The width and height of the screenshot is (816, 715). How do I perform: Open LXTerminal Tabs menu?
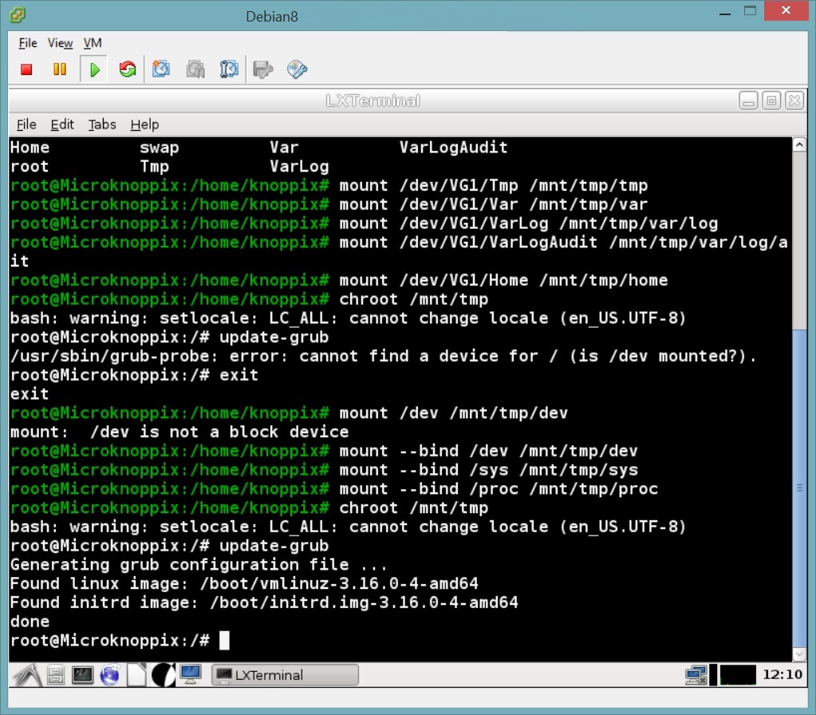[102, 124]
